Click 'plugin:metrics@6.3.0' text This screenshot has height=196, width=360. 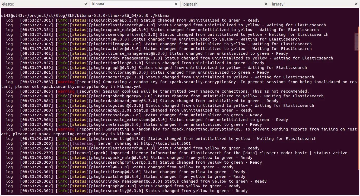pos(115,124)
